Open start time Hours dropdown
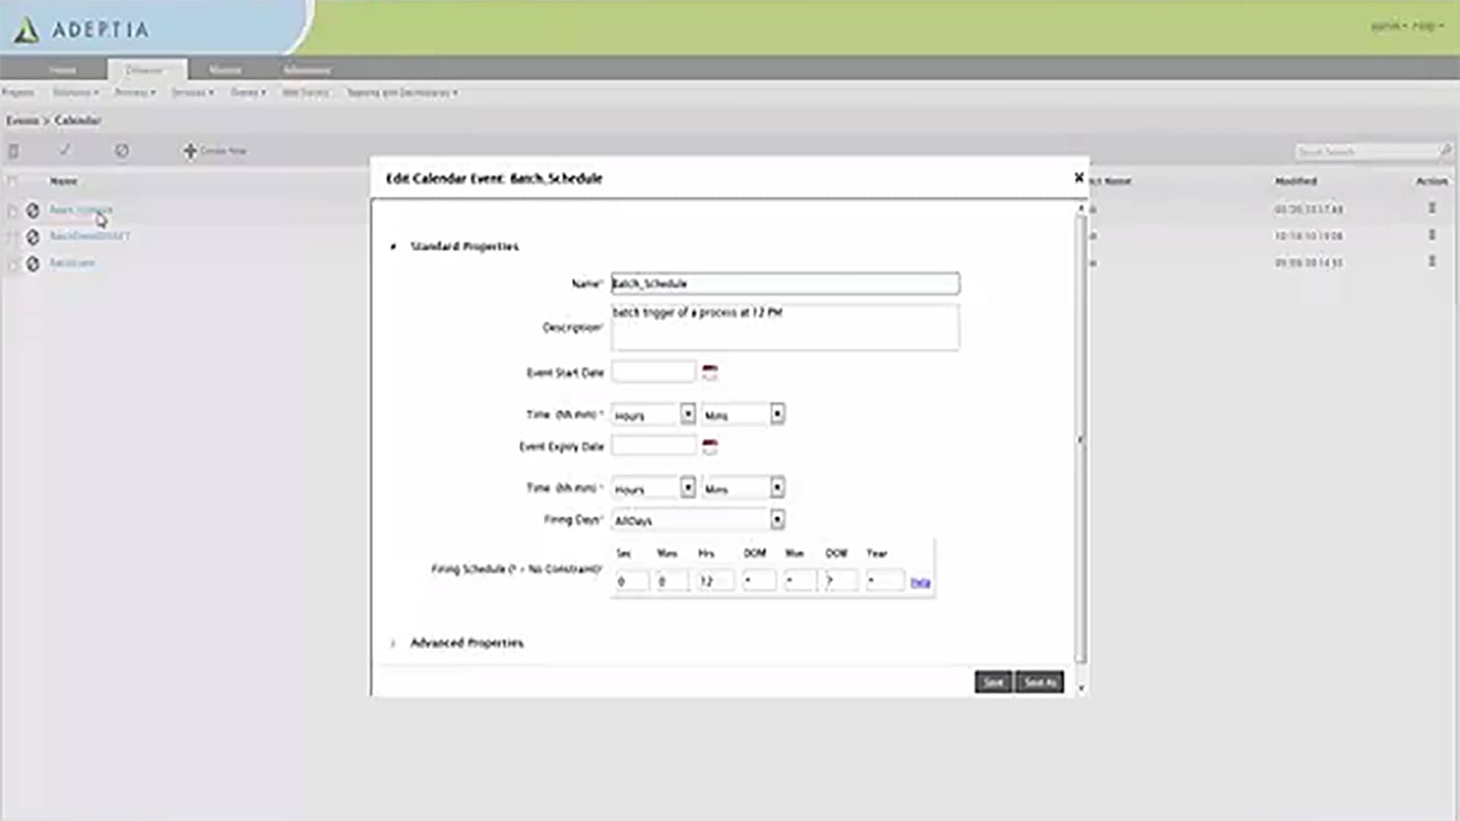Screen dimensions: 1460x821 [687, 414]
